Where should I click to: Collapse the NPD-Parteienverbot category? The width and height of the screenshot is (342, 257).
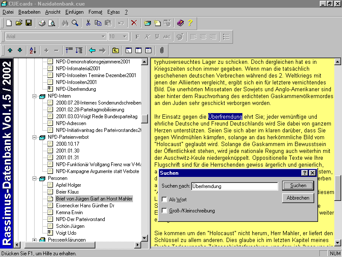pyautogui.click(x=34, y=137)
